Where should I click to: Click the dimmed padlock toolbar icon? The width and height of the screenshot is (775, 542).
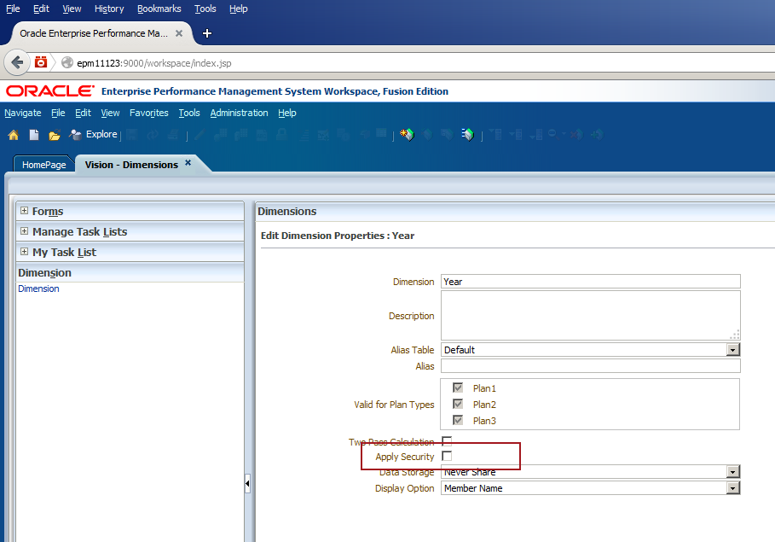coord(281,134)
